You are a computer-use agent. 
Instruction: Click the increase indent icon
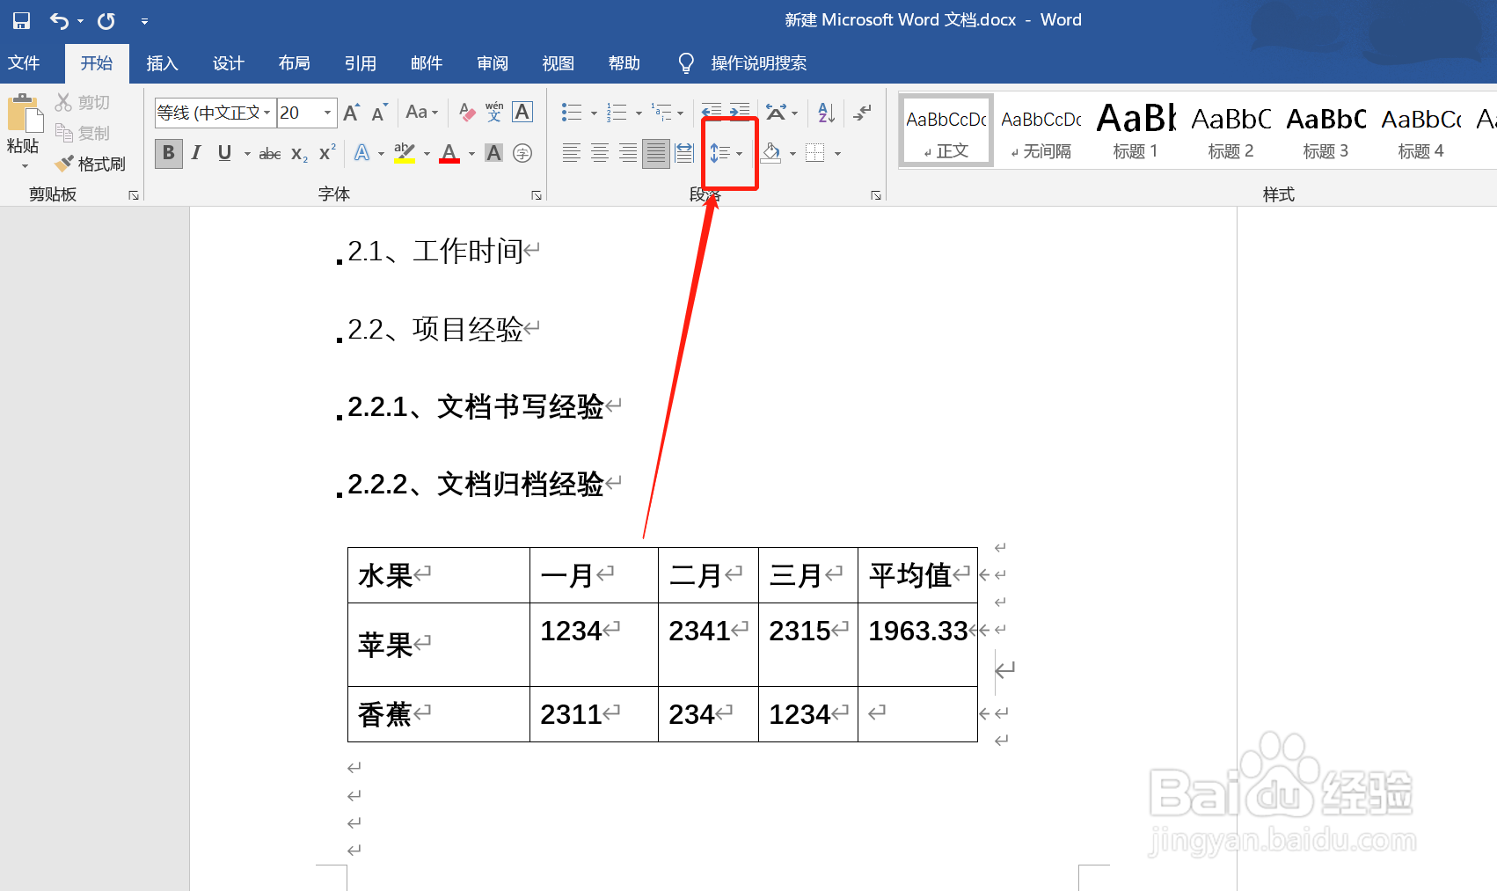click(740, 112)
